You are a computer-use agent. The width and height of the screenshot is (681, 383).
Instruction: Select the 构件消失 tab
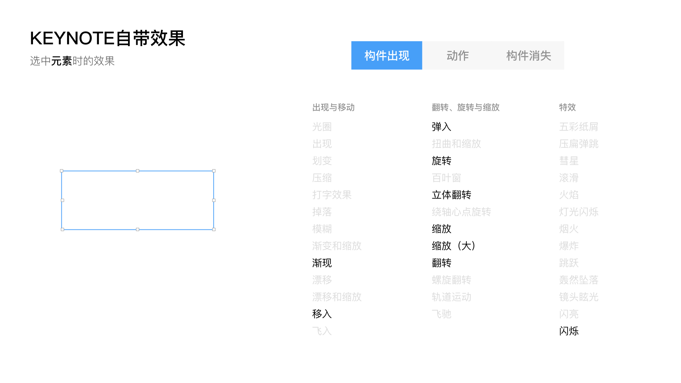[528, 55]
